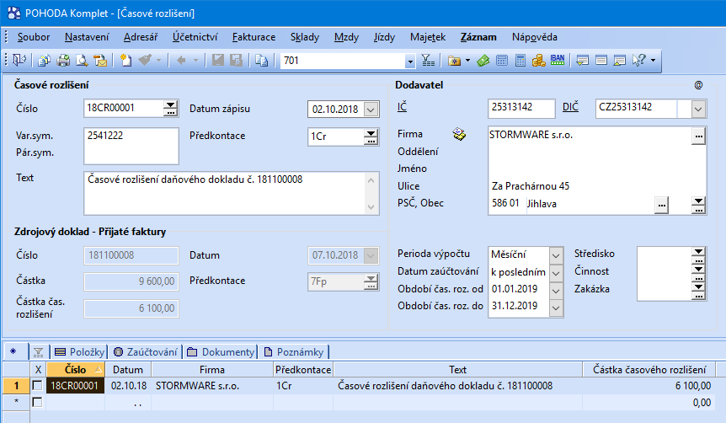Expand the Datum zápisu date dropdown

point(371,109)
